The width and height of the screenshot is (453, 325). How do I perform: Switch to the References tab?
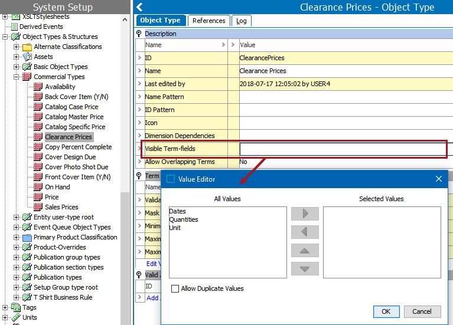[208, 21]
